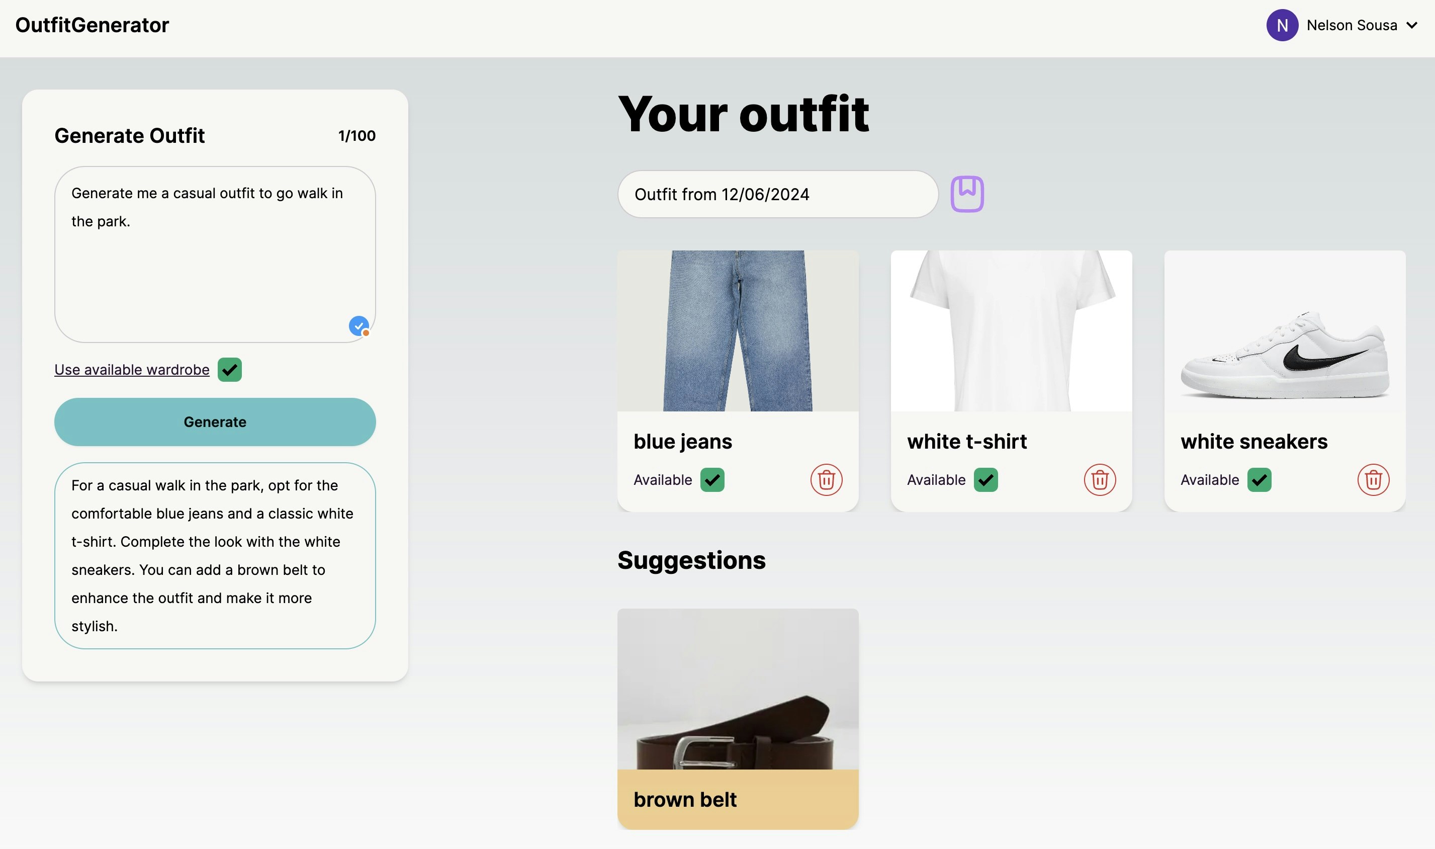Remove white t-shirt with trash icon

tap(1099, 479)
